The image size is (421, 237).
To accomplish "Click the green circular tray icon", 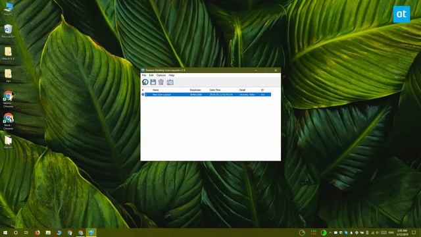I will 324,232.
